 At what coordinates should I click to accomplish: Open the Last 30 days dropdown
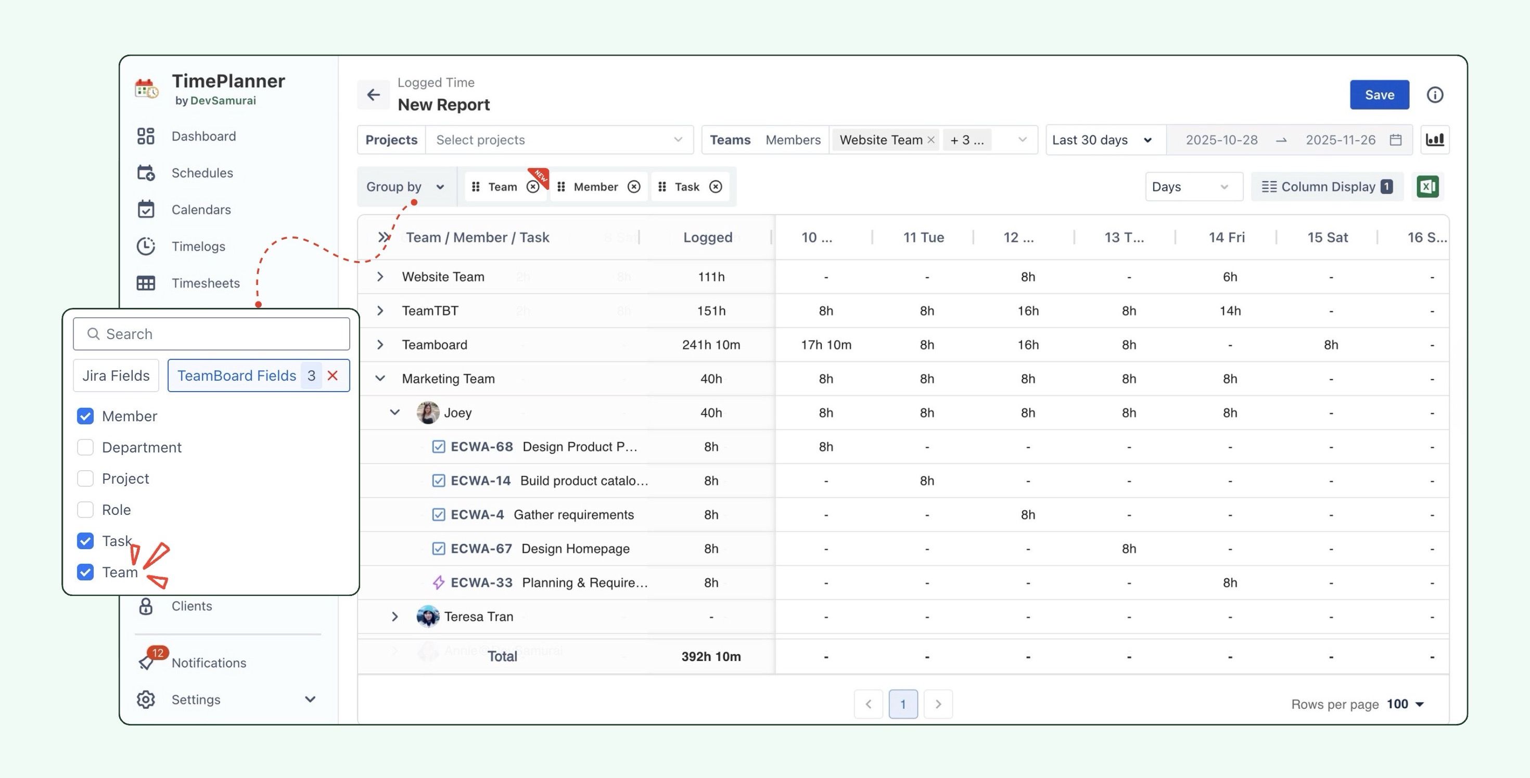click(x=1102, y=139)
